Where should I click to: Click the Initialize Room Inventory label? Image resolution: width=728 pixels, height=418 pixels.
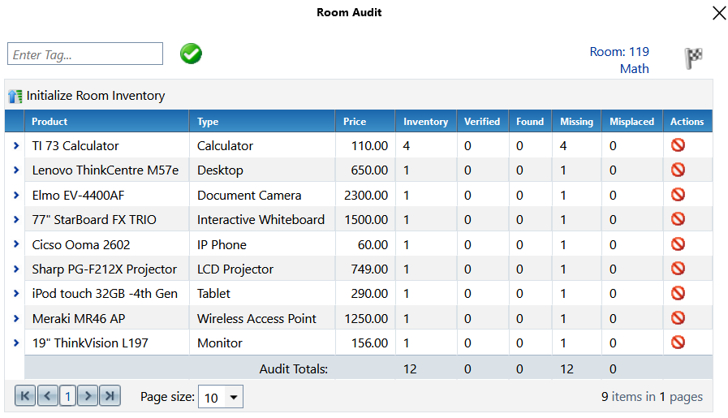pos(96,96)
